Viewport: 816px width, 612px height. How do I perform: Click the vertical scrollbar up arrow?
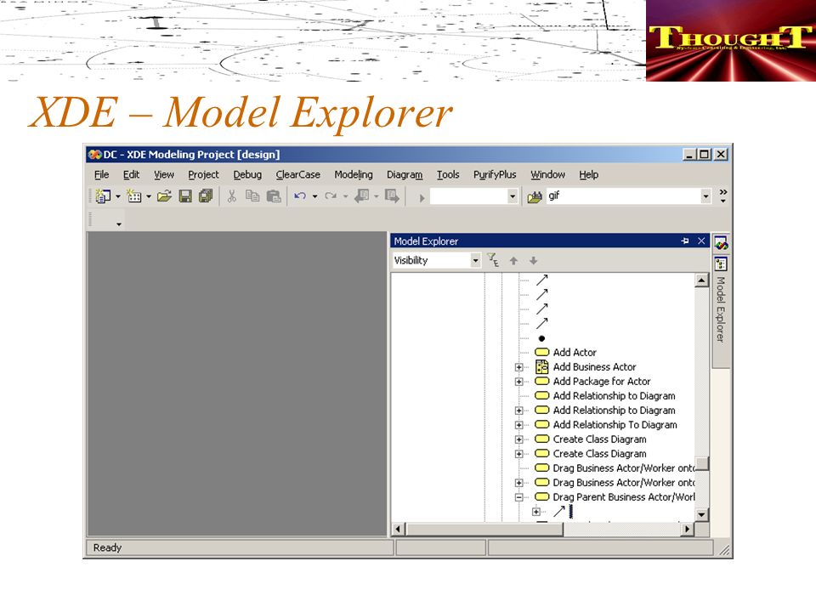[x=701, y=280]
